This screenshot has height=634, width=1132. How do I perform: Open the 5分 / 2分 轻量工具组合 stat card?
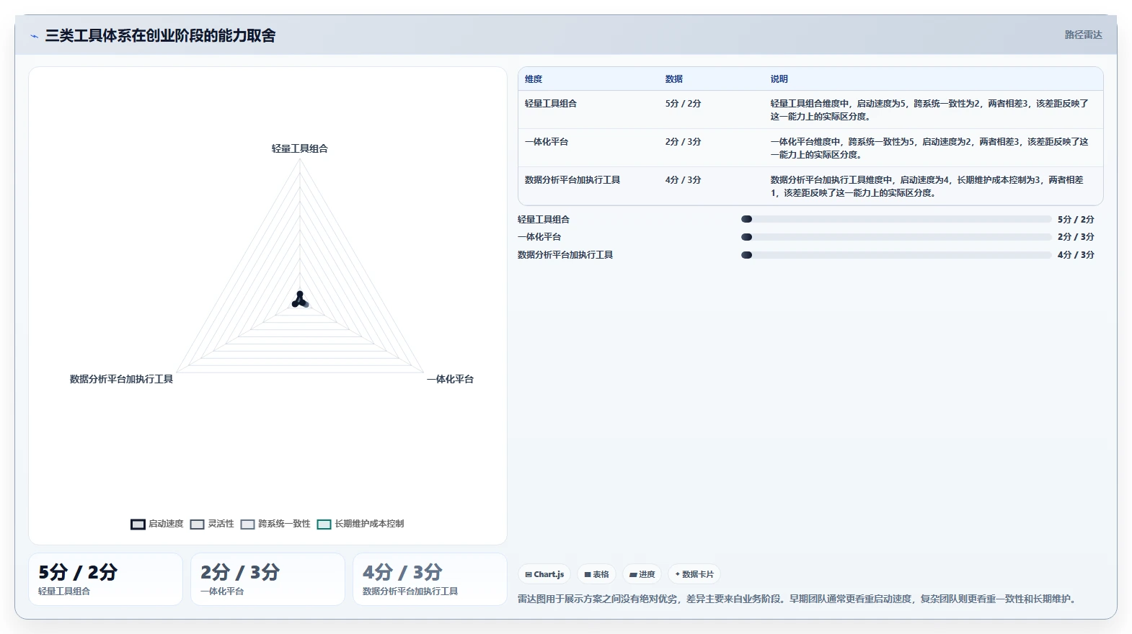(105, 579)
